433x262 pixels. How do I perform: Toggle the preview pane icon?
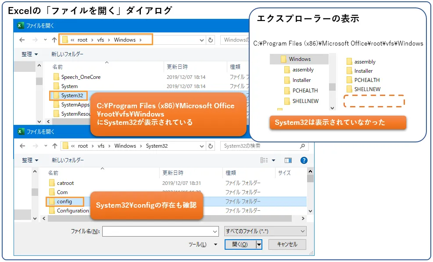288,160
